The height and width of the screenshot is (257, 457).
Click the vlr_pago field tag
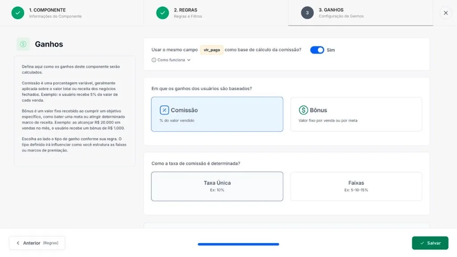[x=212, y=50]
